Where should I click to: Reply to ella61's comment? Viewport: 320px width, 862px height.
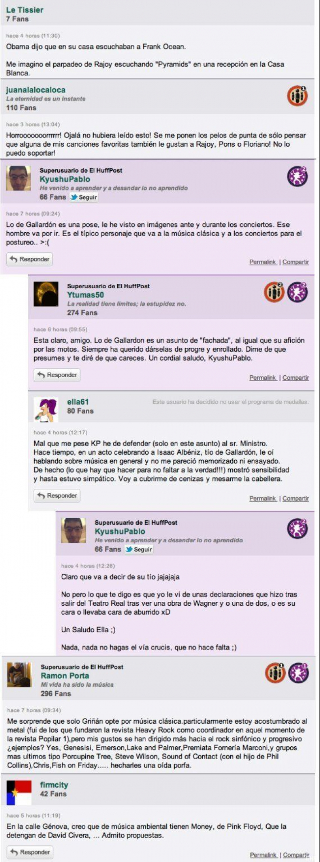point(57,495)
